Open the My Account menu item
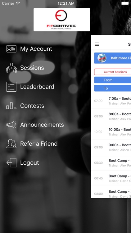Viewport: 131px width, 233px height. pos(36,49)
